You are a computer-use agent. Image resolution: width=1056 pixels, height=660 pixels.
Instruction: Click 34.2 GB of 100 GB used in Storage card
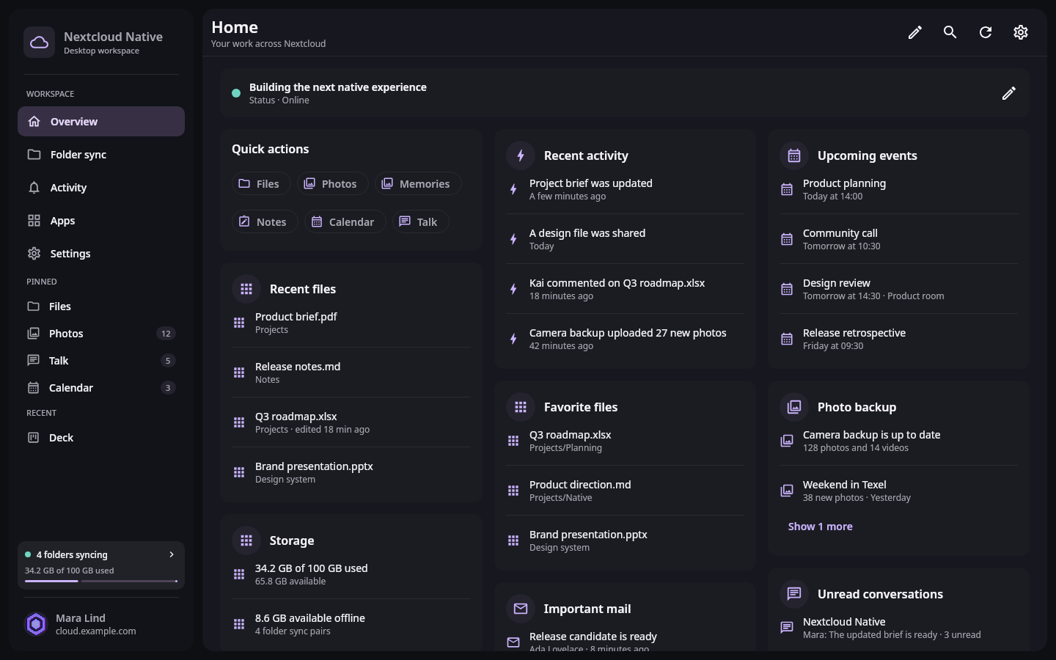point(351,574)
